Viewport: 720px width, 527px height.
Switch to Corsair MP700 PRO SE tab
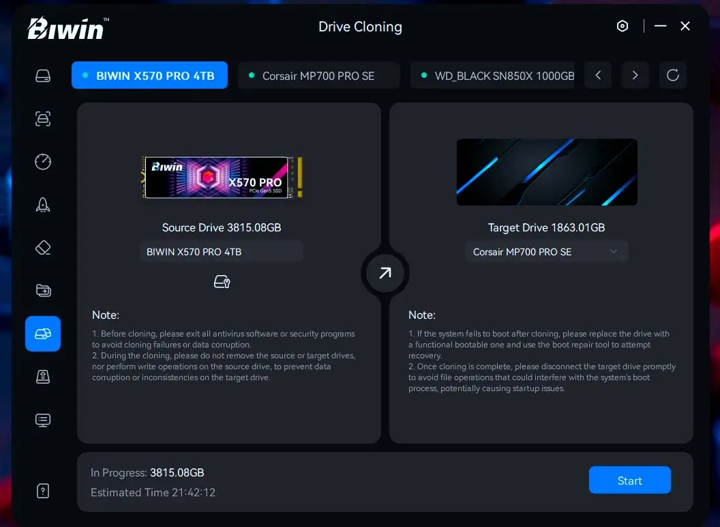(x=318, y=75)
